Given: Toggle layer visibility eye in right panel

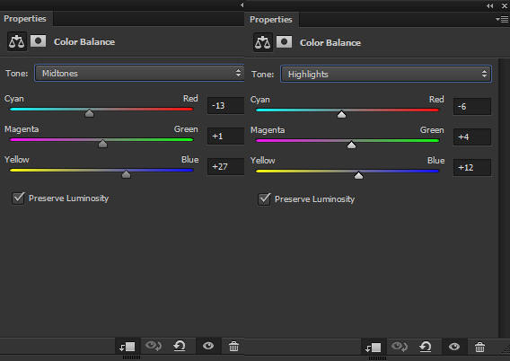Looking at the screenshot, I should [x=454, y=347].
